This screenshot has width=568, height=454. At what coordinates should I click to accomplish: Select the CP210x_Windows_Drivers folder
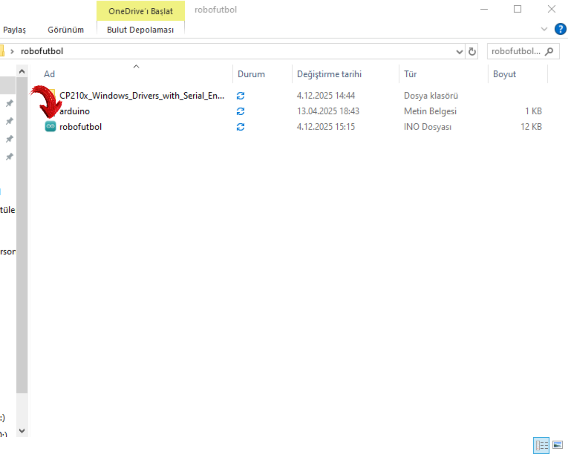(x=141, y=96)
